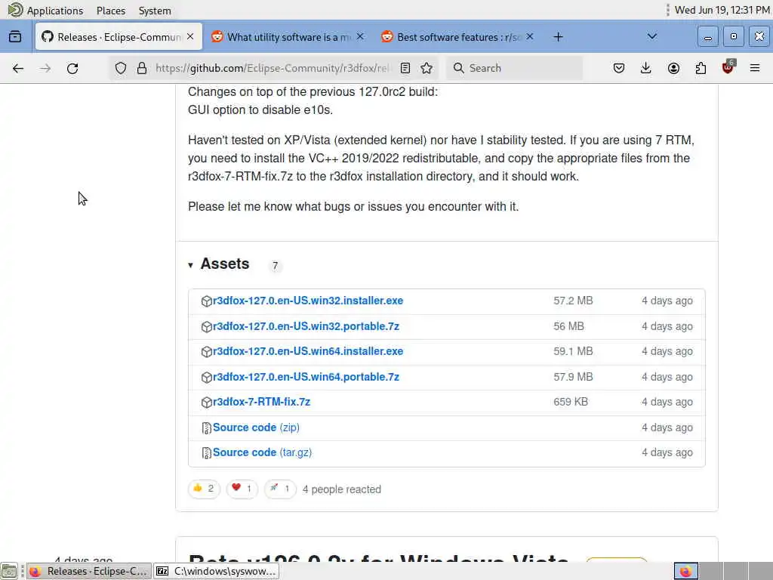773x580 pixels.
Task: Click the uBlock Origin extension icon
Action: (x=728, y=67)
